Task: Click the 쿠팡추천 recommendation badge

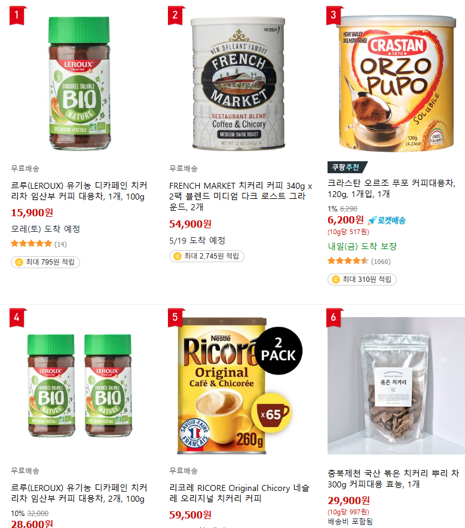Action: click(347, 167)
